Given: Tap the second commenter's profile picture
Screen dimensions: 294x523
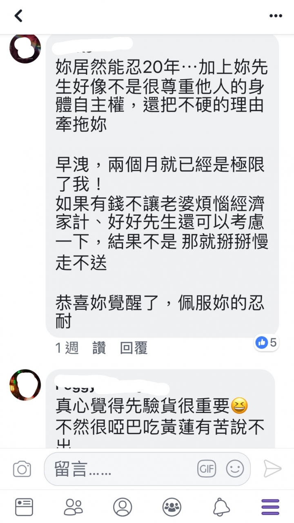Looking at the screenshot, I should pyautogui.click(x=25, y=385).
